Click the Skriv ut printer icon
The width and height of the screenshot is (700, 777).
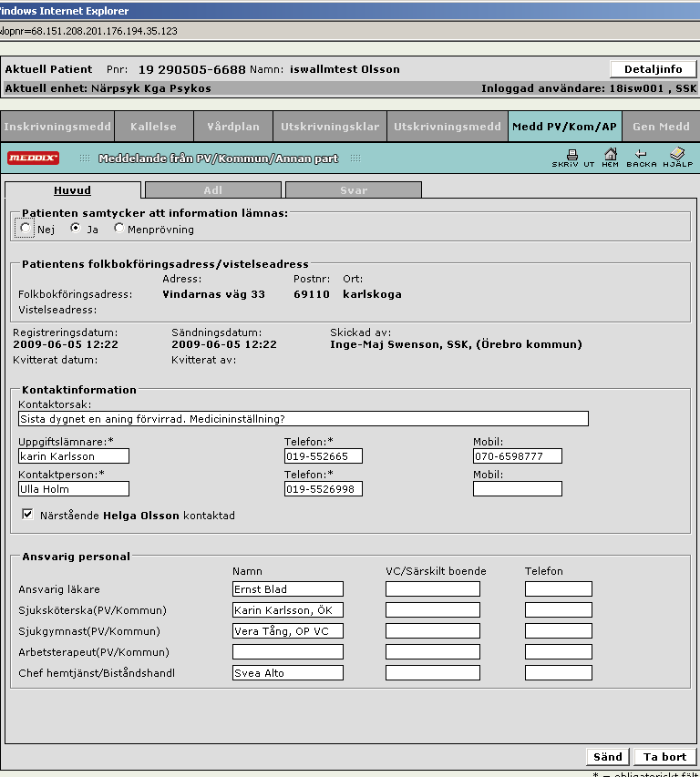click(572, 158)
